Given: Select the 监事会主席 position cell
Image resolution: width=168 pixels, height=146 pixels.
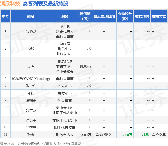Looking at the screenshot, I should (65, 110).
